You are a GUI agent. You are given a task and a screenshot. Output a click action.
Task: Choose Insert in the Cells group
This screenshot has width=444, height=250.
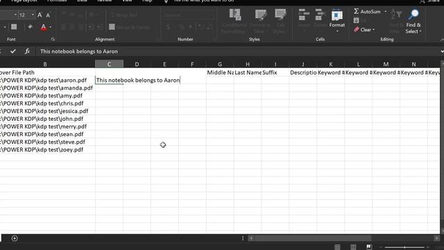pos(304,19)
